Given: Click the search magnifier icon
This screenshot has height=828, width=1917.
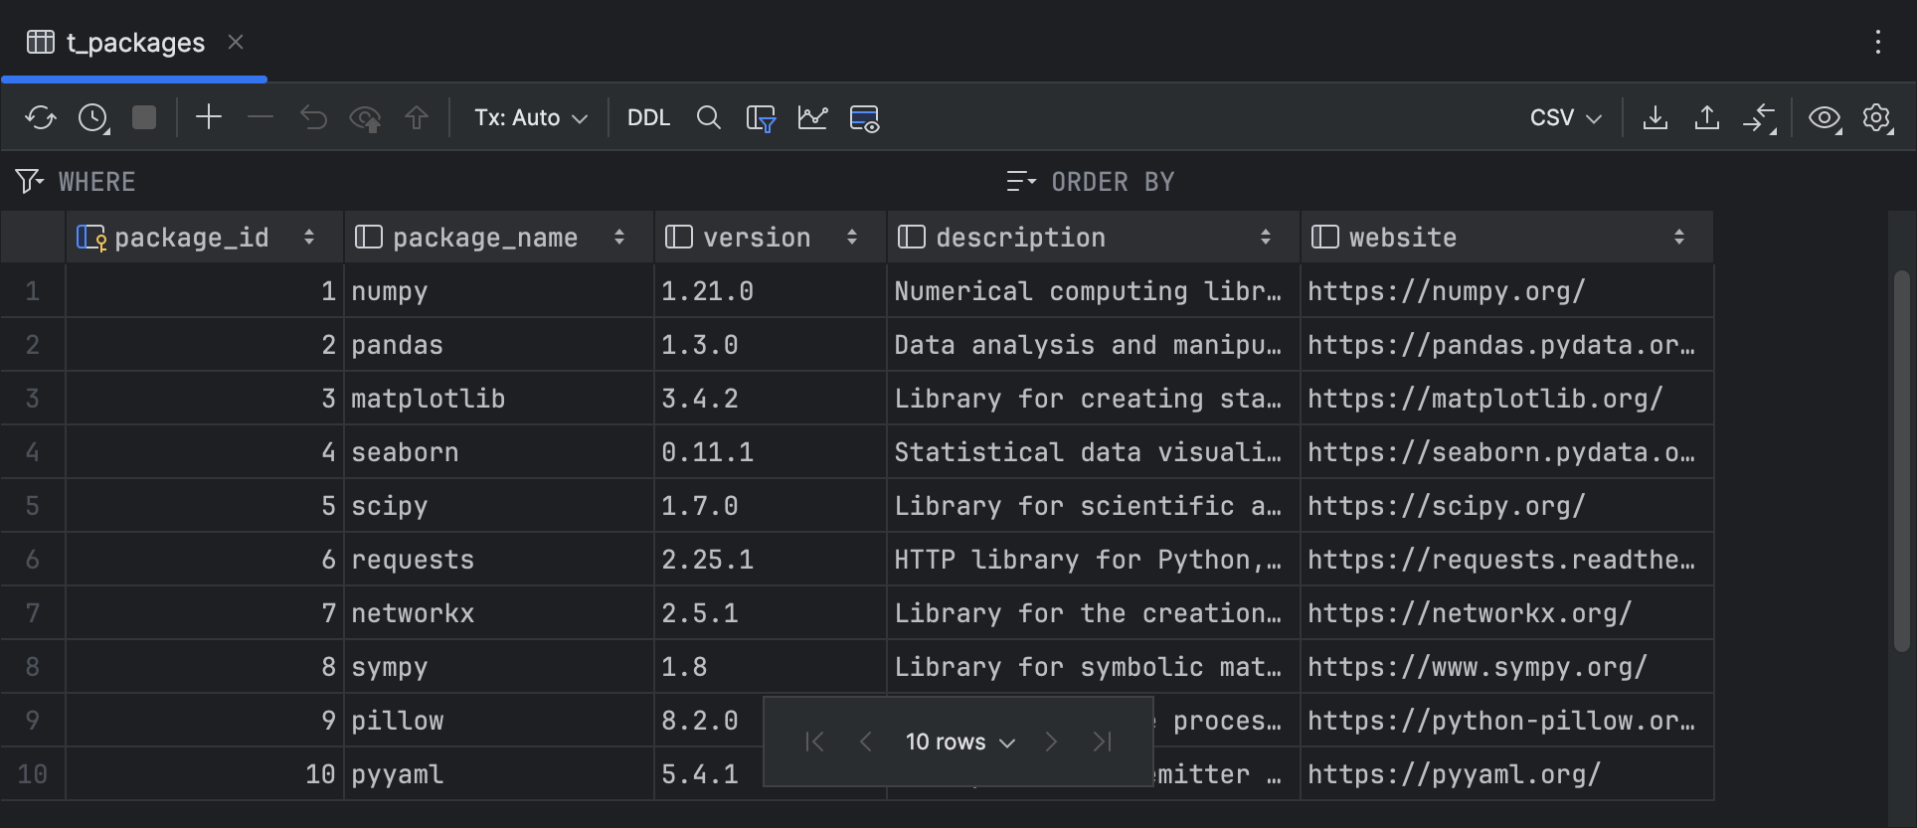Looking at the screenshot, I should point(708,118).
